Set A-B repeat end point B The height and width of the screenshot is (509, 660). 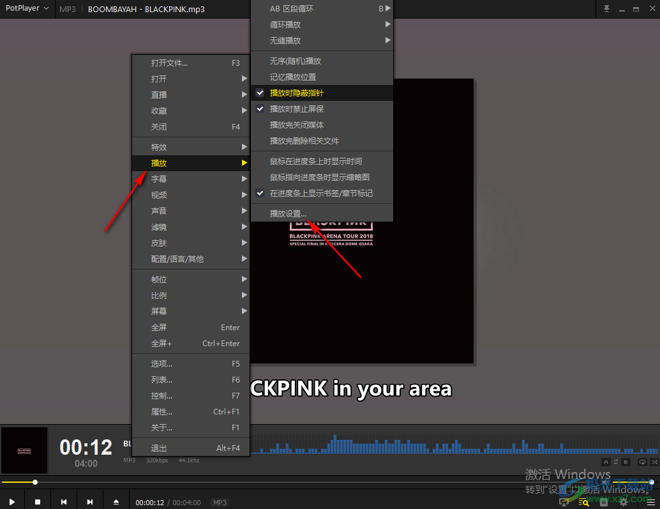coord(626,462)
